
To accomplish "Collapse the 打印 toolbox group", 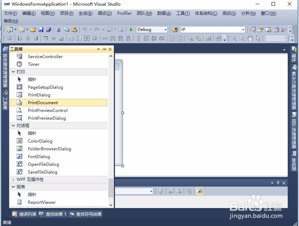I will [x=13, y=72].
